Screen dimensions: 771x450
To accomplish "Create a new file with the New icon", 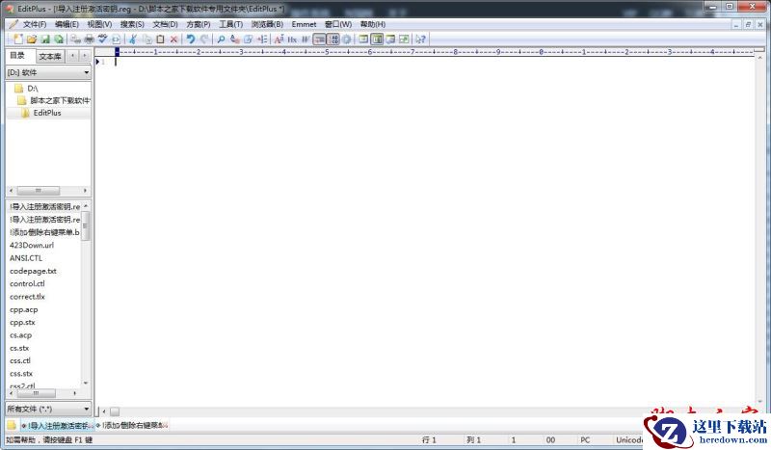I will (x=18, y=40).
